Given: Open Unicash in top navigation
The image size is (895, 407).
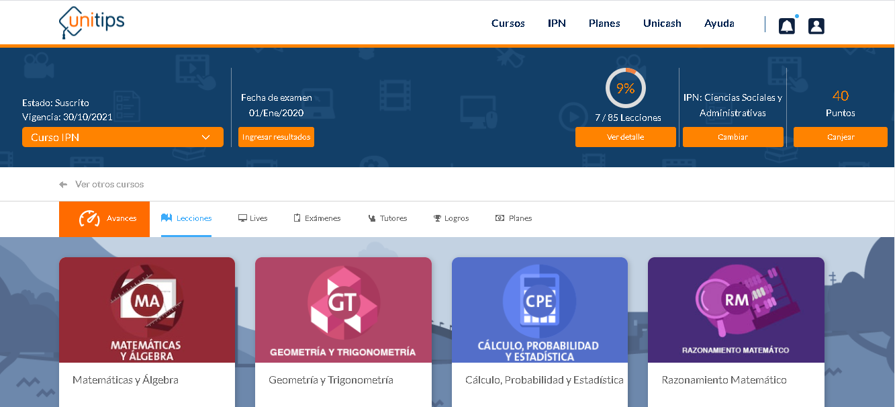Looking at the screenshot, I should 662,24.
